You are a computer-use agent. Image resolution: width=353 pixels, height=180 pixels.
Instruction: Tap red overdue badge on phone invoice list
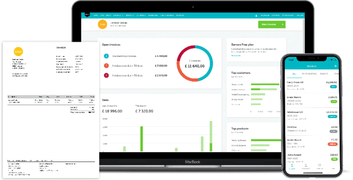click(x=332, y=144)
